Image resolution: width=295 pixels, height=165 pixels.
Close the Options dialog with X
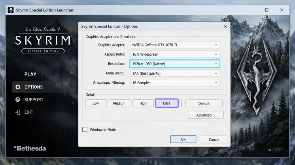[x=225, y=26]
